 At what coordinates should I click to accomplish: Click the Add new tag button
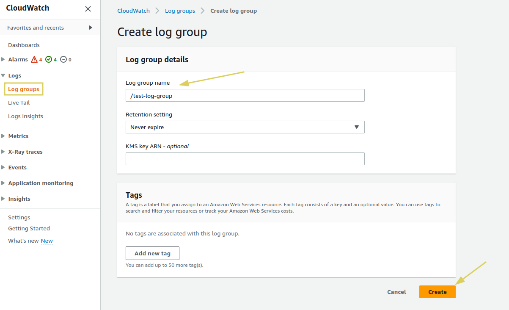(152, 253)
